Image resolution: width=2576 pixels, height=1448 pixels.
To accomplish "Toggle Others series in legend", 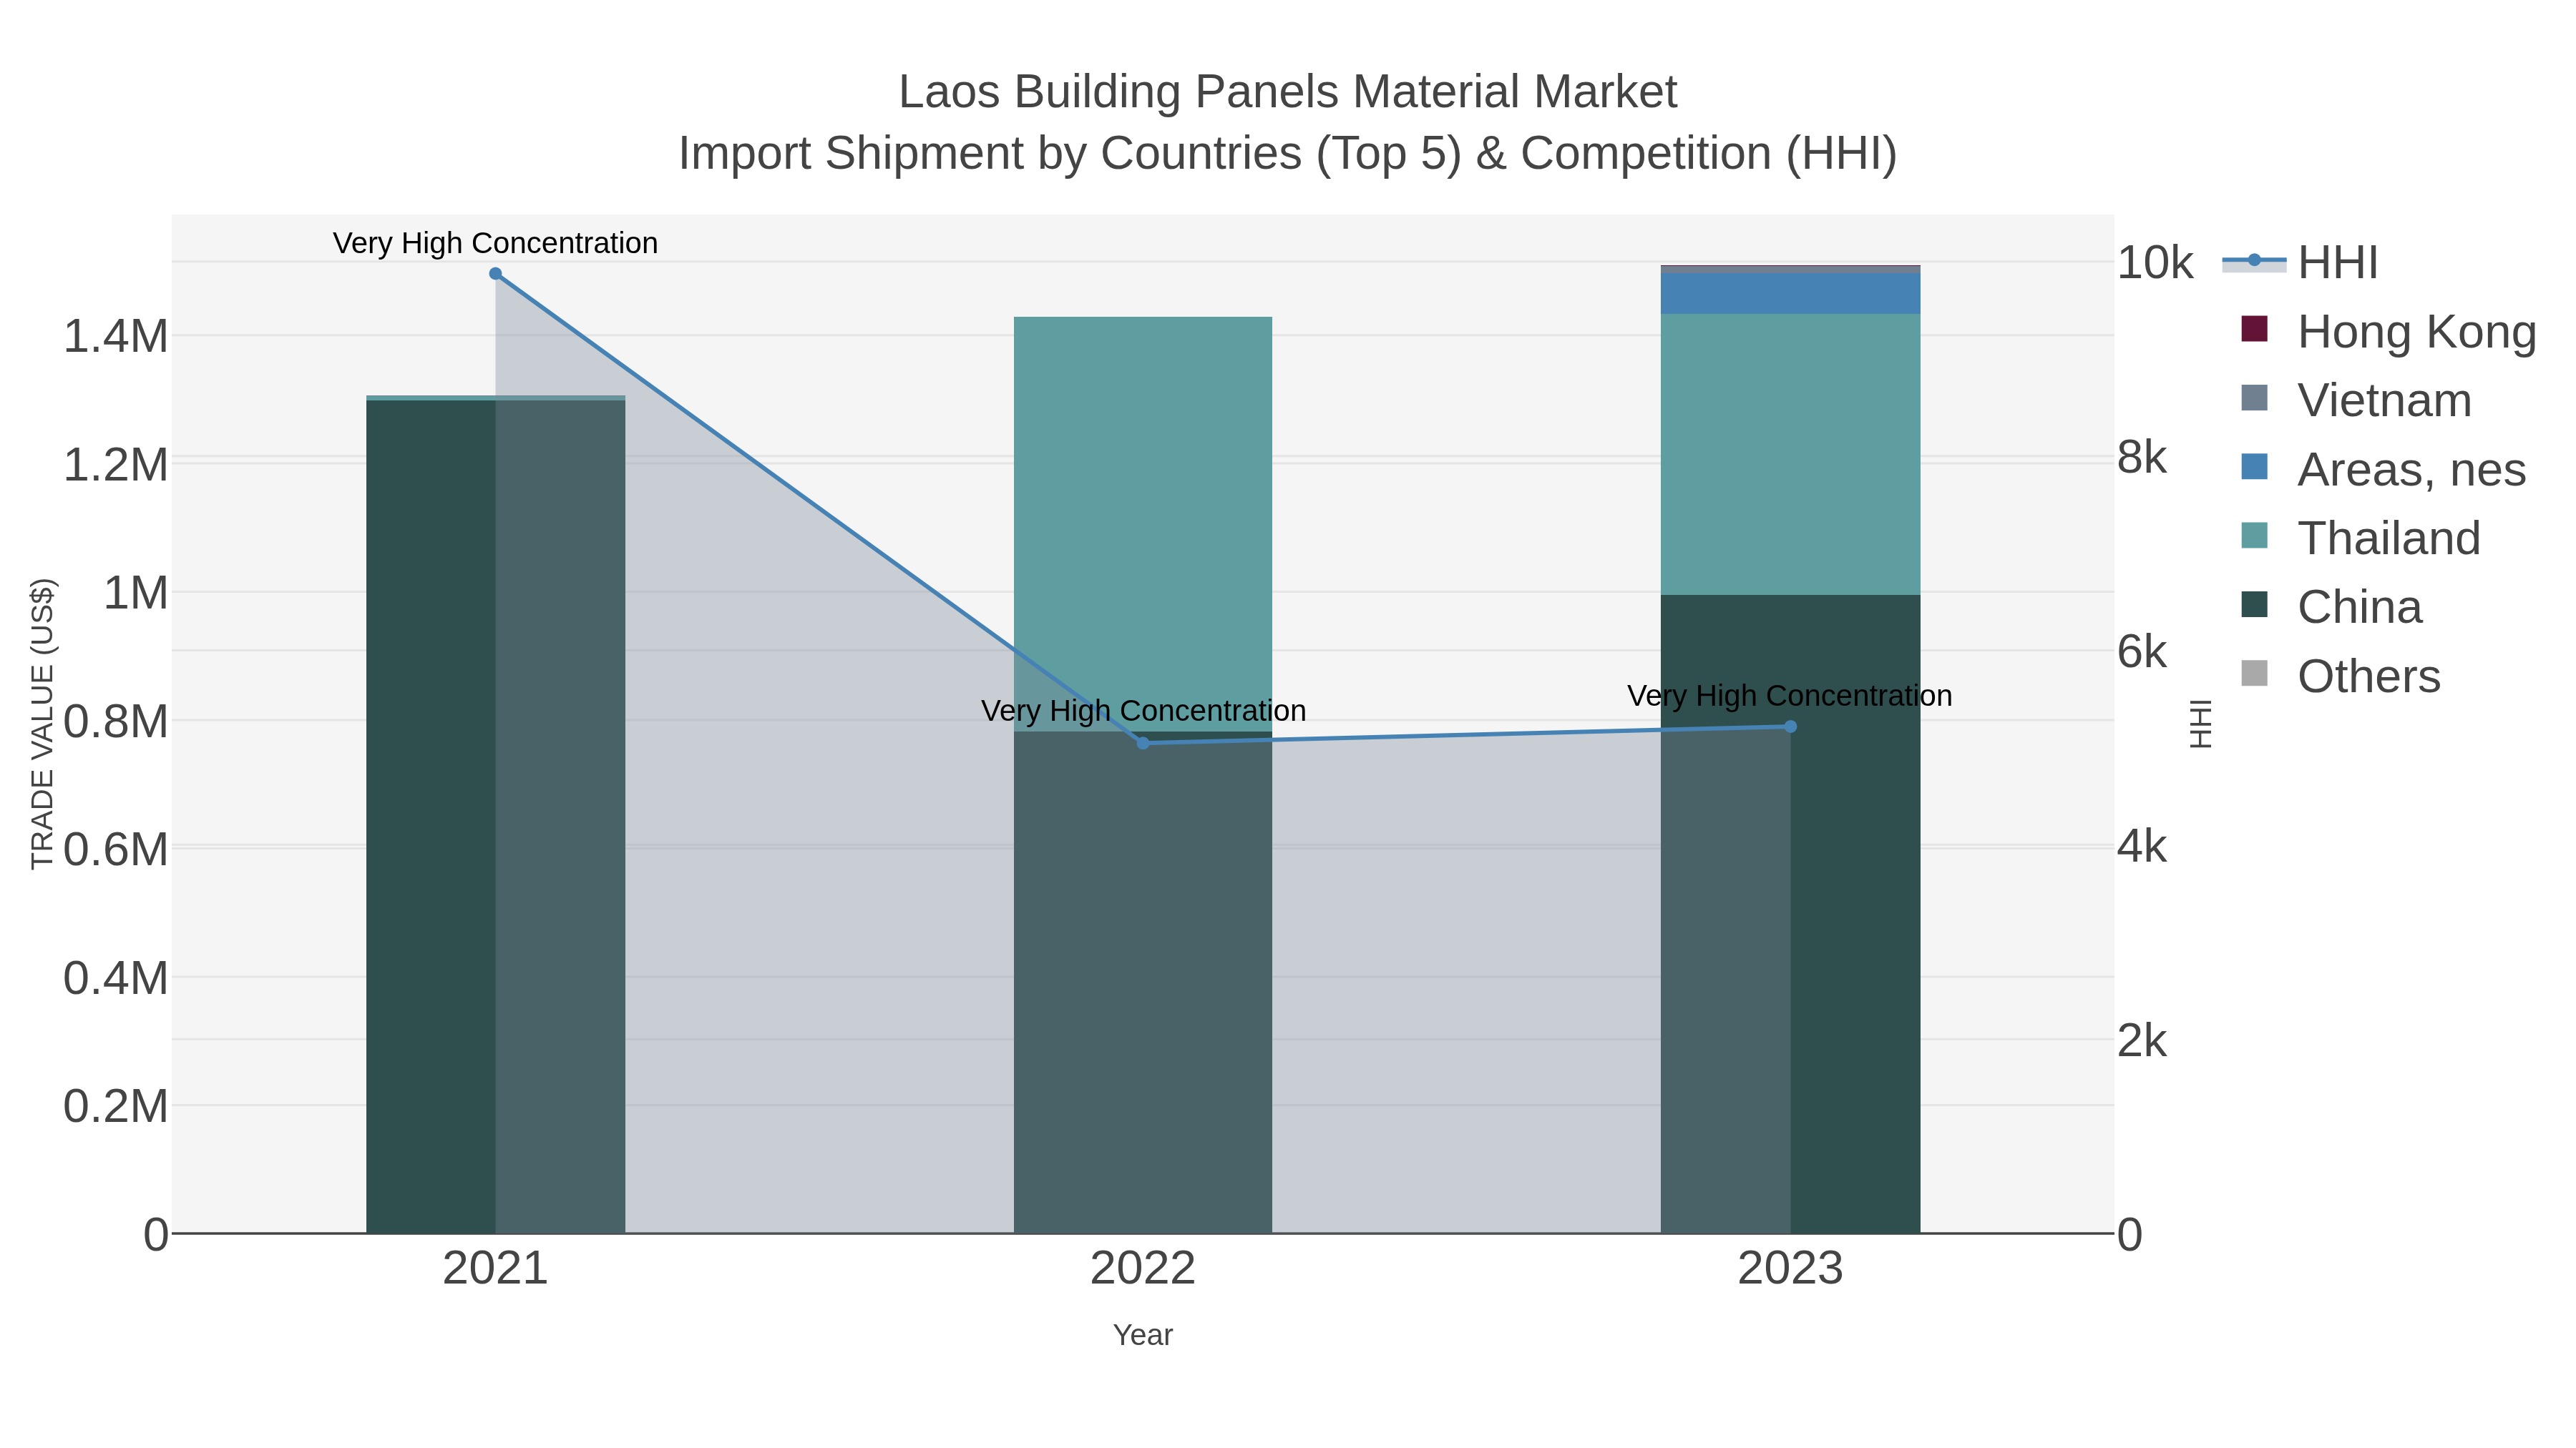I will tap(2340, 676).
